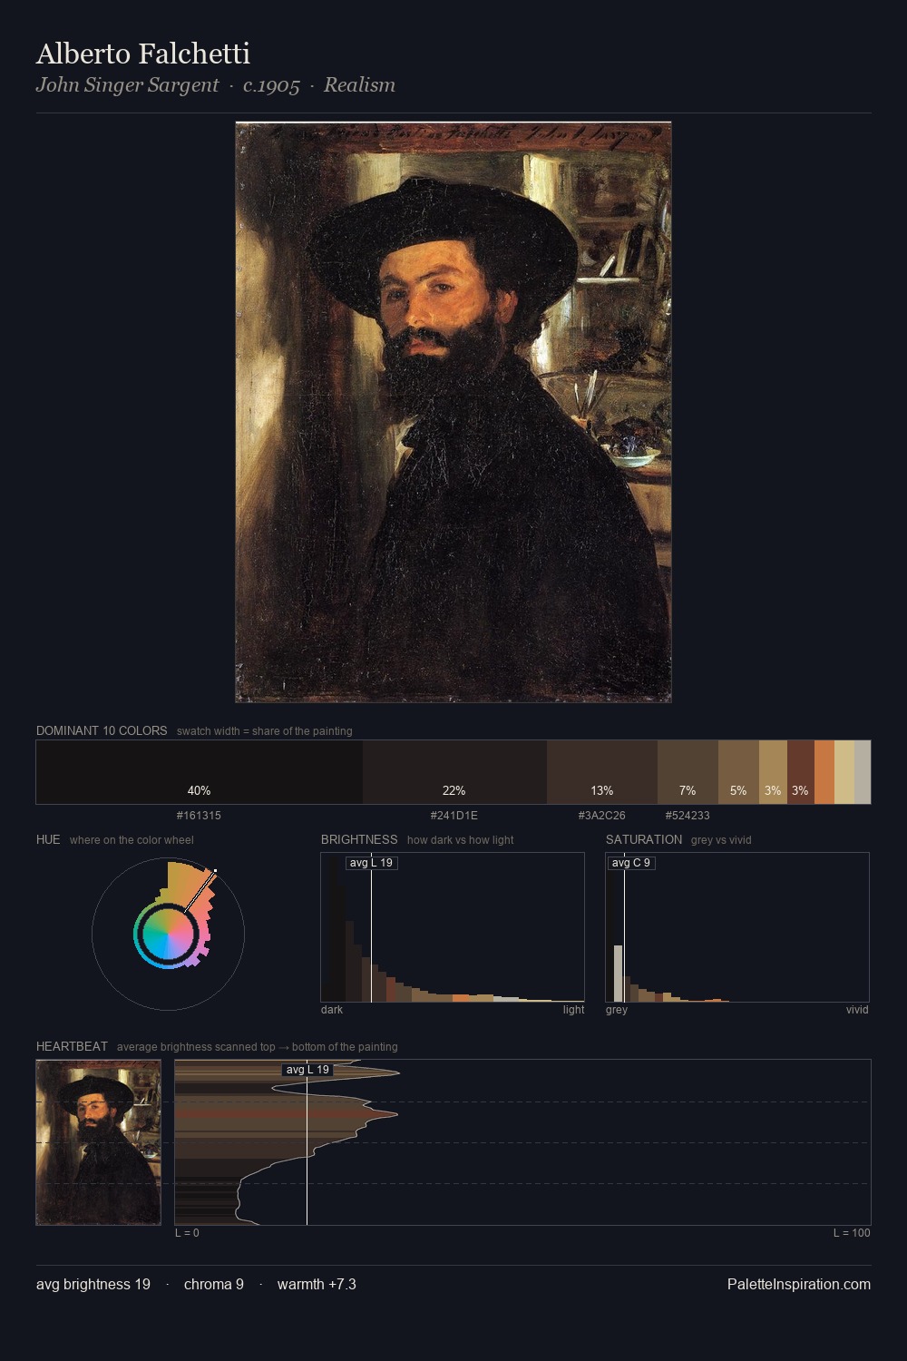The image size is (907, 1361).
Task: Click the 'dark' axis label
Action: (x=332, y=1010)
